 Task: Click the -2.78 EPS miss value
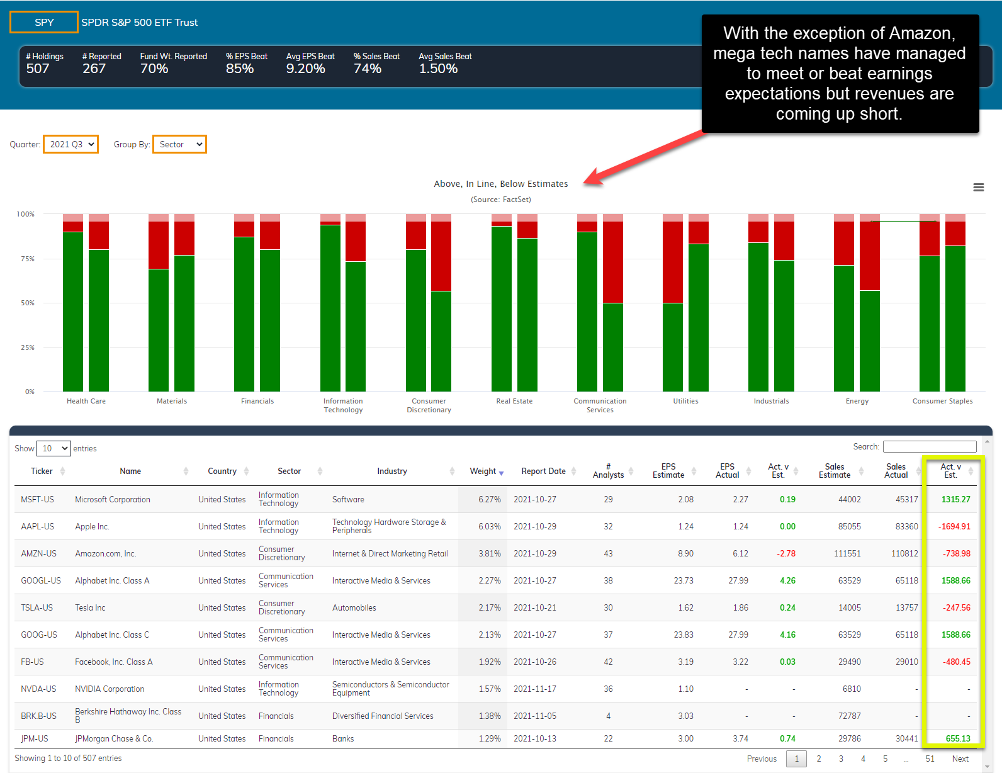pos(785,553)
